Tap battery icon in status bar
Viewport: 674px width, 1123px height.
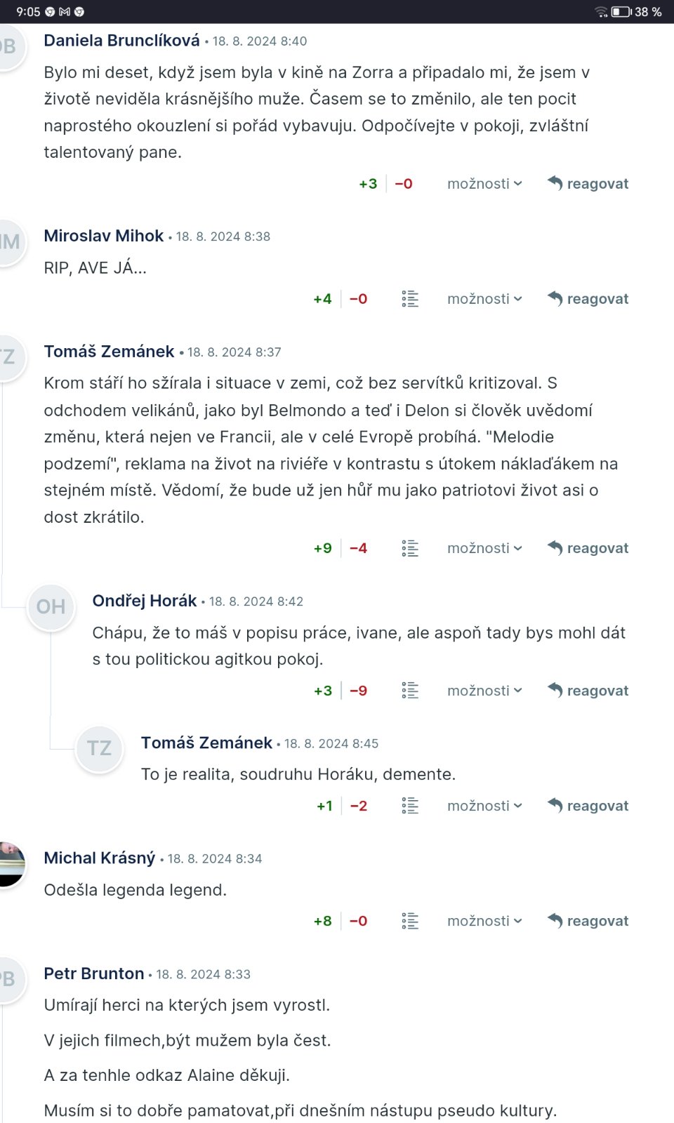tap(621, 12)
